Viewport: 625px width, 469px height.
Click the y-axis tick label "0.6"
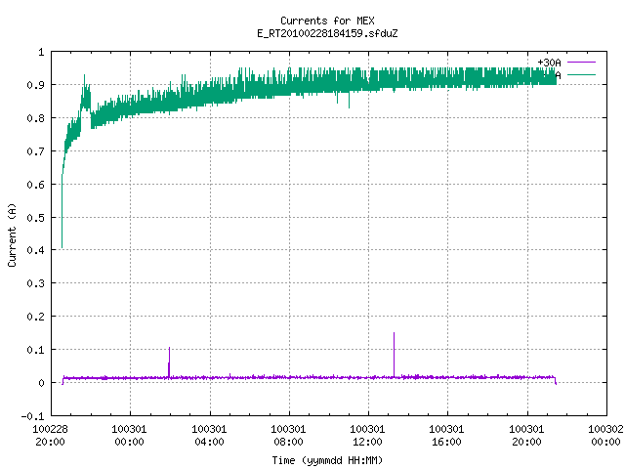click(35, 185)
